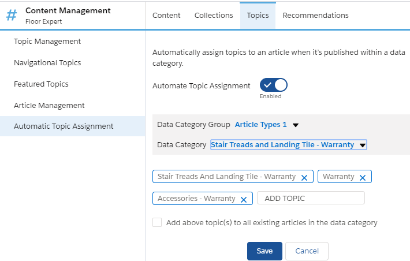410x261 pixels.
Task: Select the Topics tab
Action: (x=258, y=16)
